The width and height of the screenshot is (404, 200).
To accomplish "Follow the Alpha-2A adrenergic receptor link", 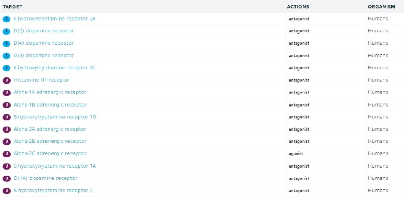I will click(x=50, y=129).
